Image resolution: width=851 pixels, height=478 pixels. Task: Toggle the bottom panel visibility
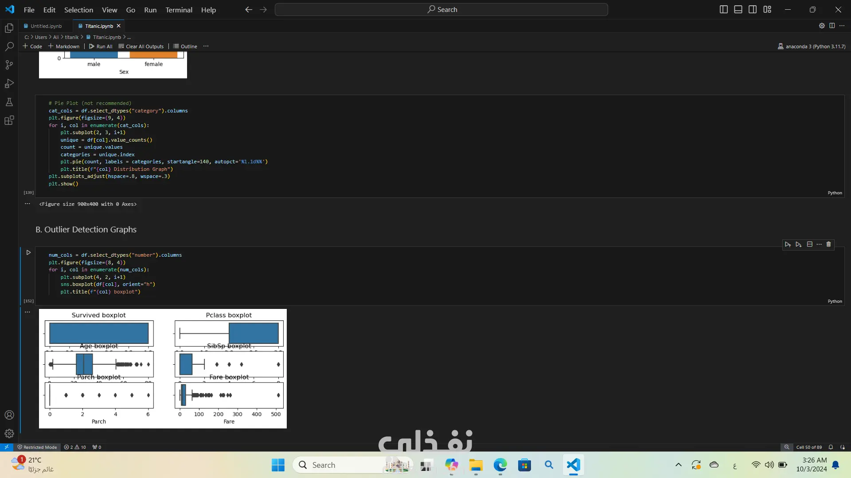coord(738,9)
